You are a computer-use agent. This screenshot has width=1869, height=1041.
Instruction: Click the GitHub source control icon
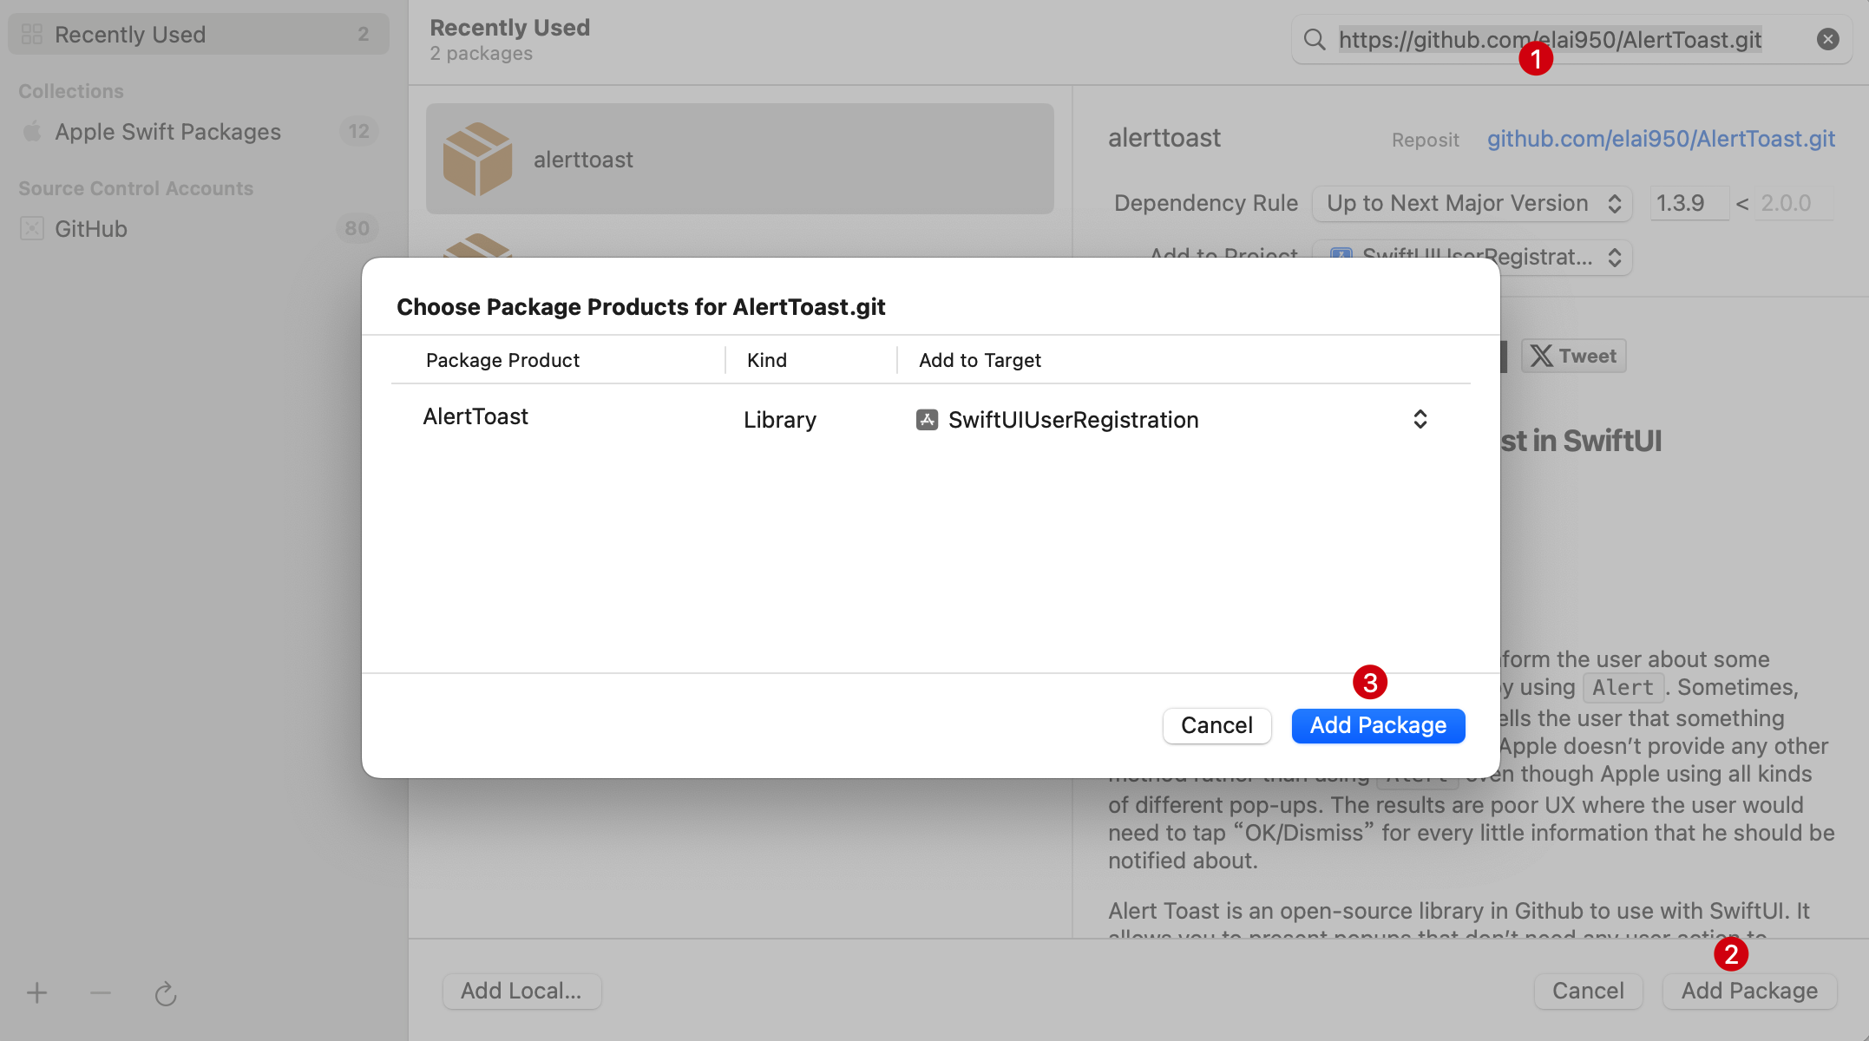30,228
